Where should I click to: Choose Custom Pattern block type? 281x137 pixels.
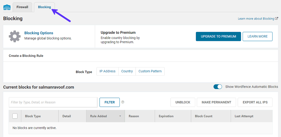[150, 71]
